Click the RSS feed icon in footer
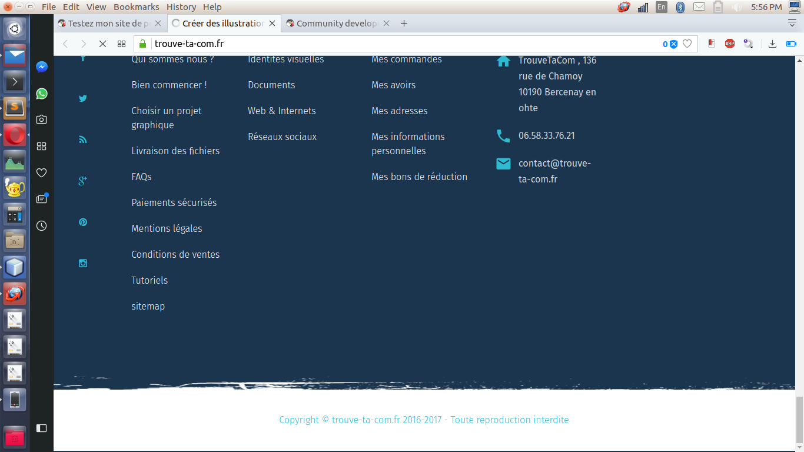 click(83, 139)
